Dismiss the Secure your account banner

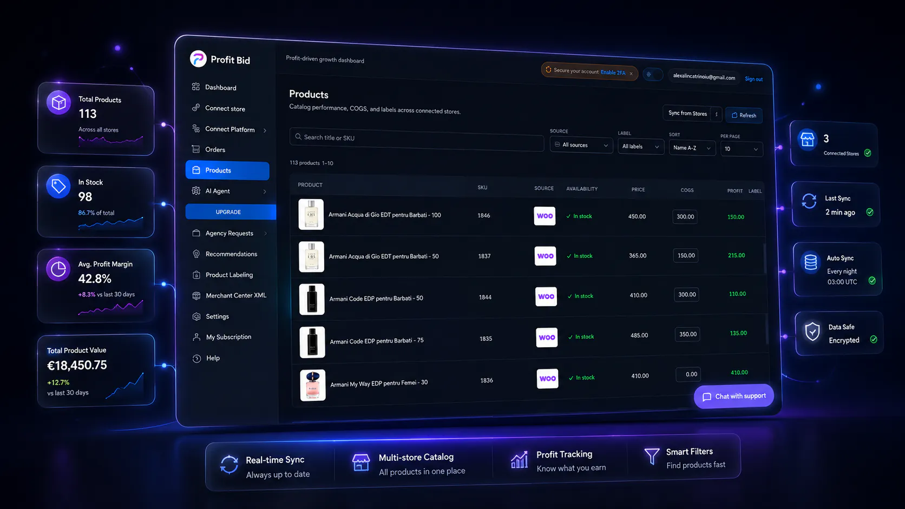point(631,74)
